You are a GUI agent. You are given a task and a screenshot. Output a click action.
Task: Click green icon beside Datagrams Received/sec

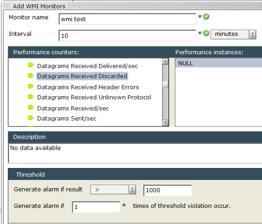click(x=30, y=108)
